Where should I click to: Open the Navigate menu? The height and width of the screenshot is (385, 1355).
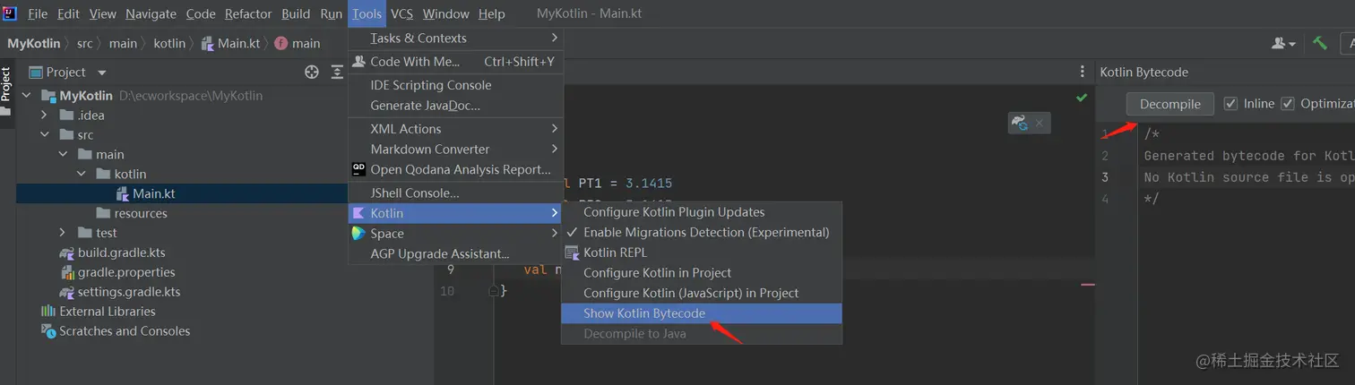pyautogui.click(x=151, y=13)
